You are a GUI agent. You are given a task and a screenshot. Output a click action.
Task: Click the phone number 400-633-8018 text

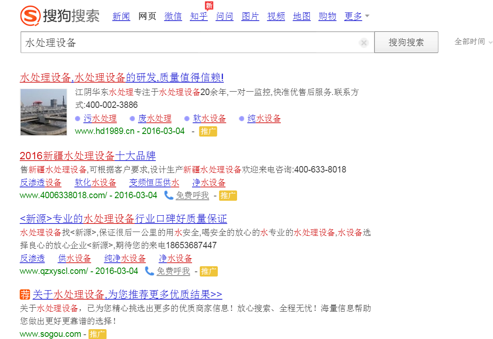320,169
